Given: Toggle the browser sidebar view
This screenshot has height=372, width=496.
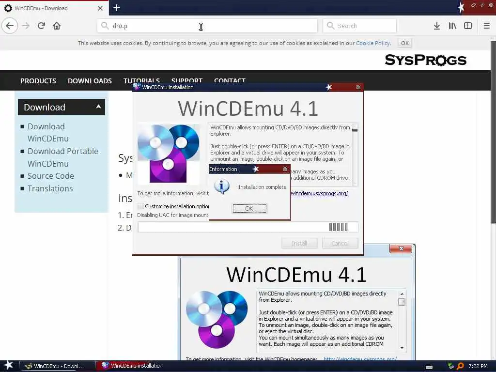Looking at the screenshot, I should (468, 26).
